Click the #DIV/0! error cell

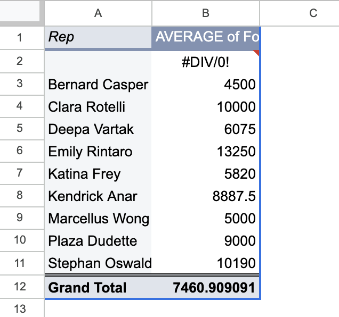tap(206, 62)
